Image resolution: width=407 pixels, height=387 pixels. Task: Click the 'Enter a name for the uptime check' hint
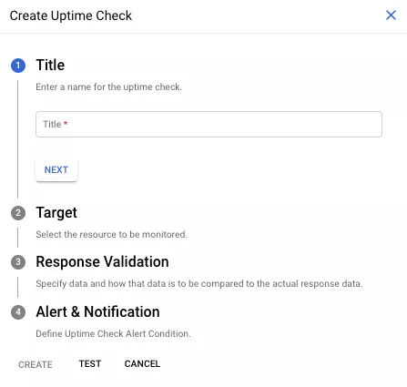[109, 87]
